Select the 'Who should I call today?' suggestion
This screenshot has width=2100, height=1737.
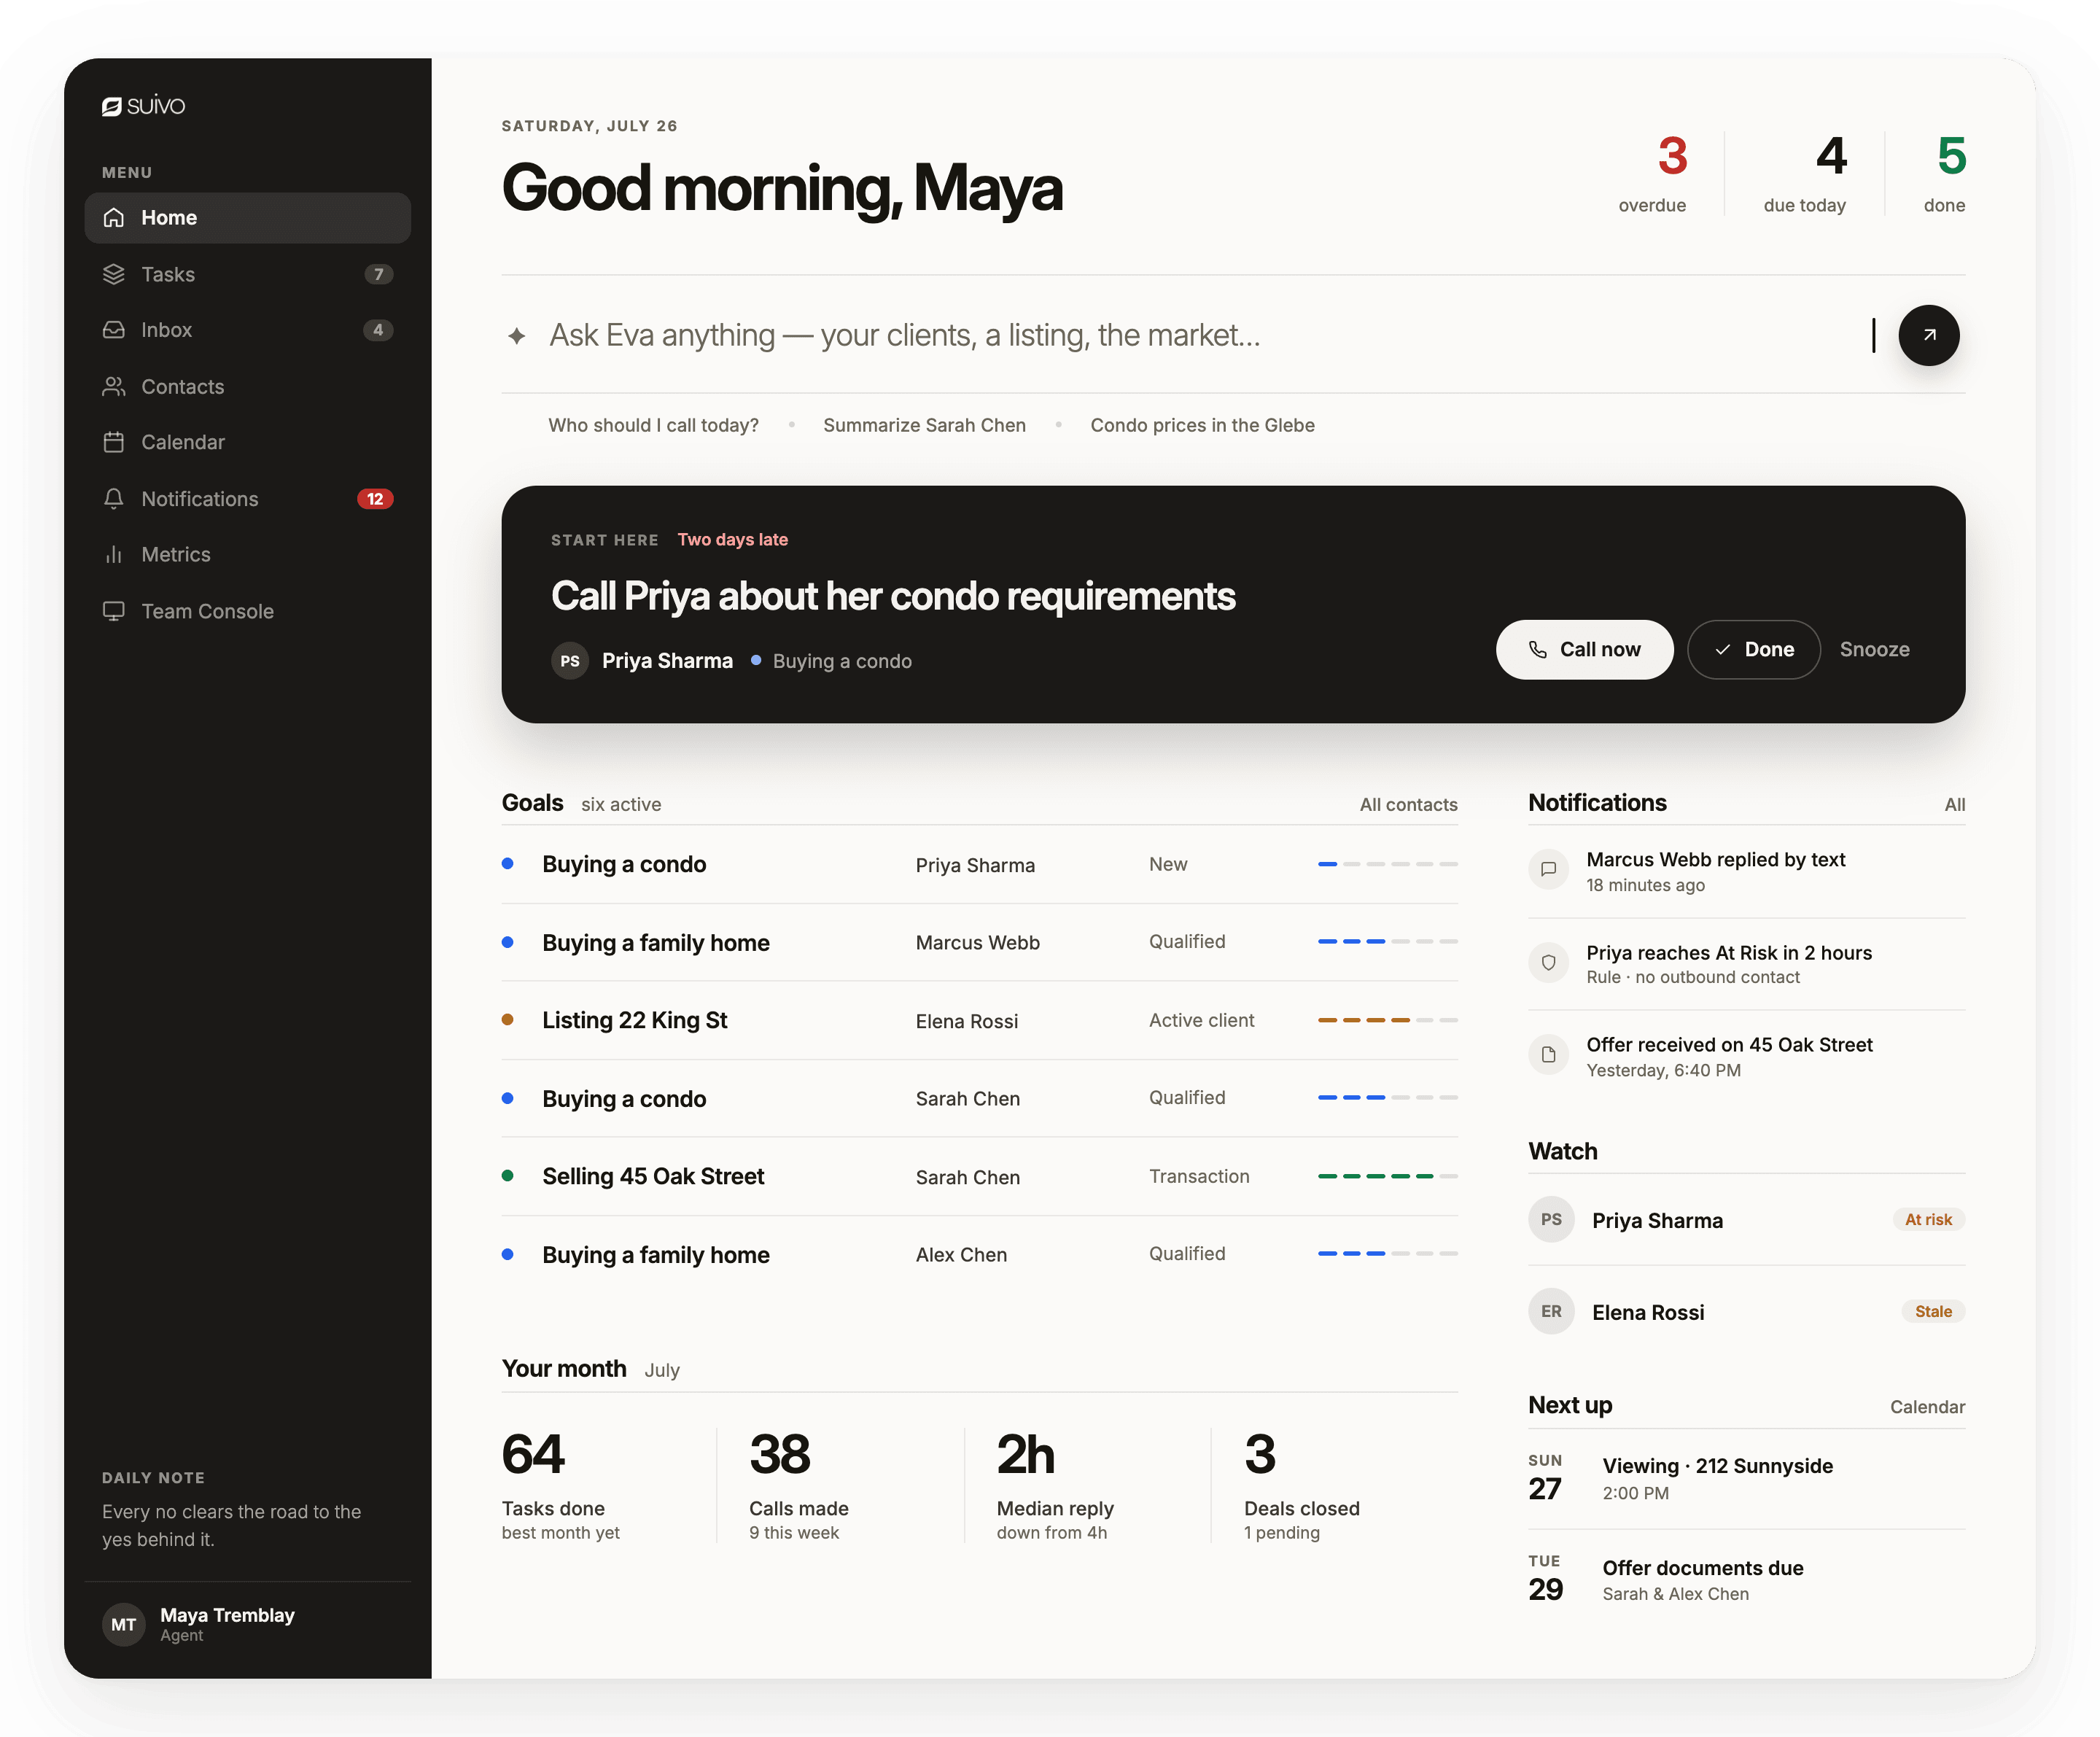coord(653,425)
